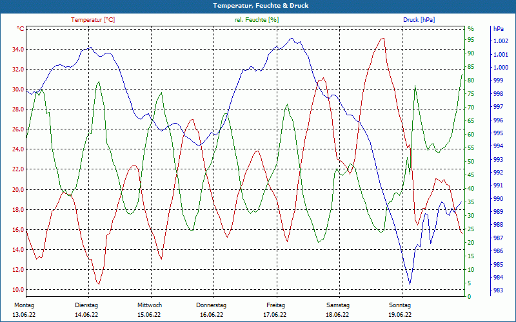Click the '70' humidity axis value
516x322 pixels.
tap(471, 108)
